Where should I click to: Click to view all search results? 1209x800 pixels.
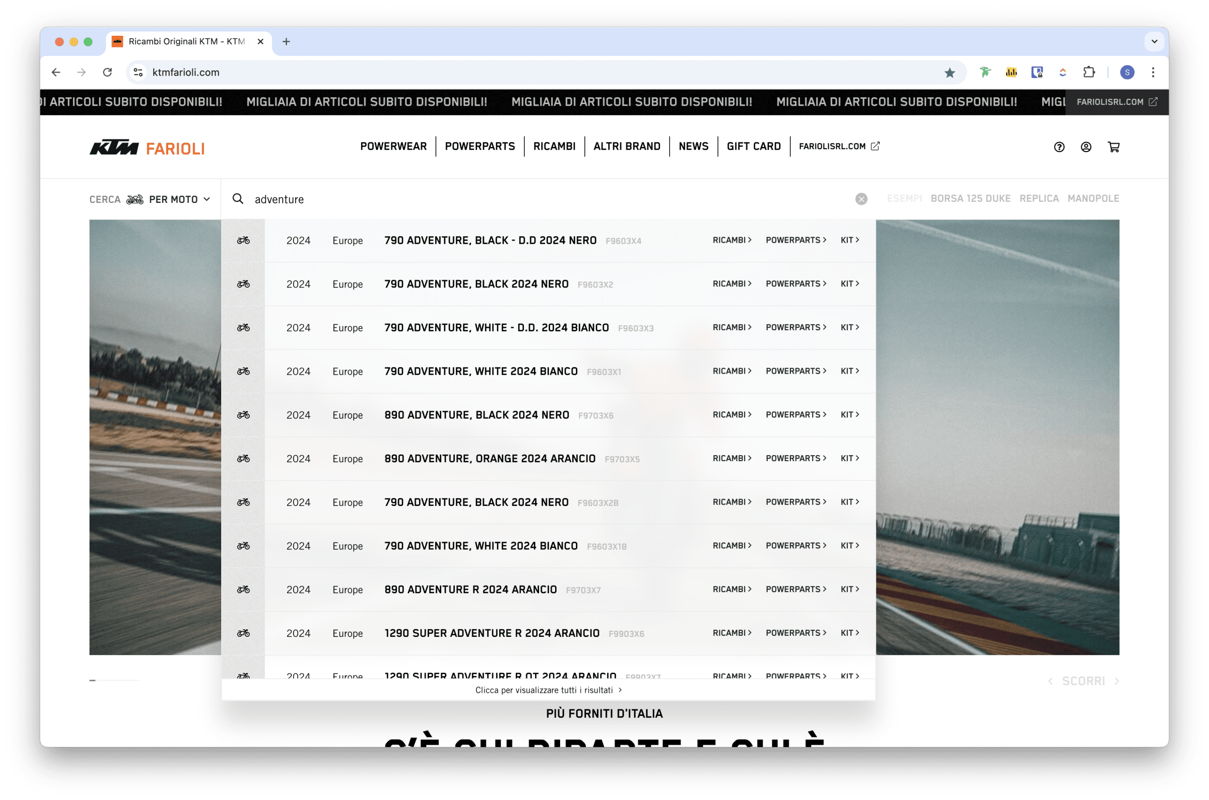pyautogui.click(x=548, y=690)
